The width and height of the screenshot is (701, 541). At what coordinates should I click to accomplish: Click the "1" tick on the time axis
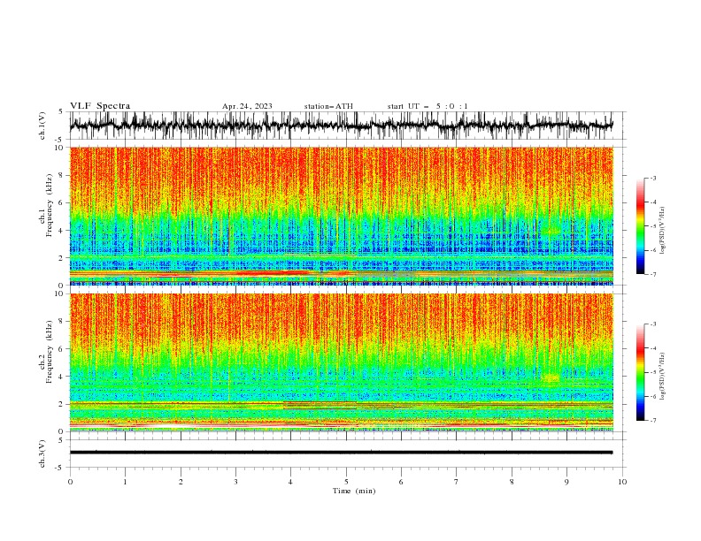[x=125, y=482]
